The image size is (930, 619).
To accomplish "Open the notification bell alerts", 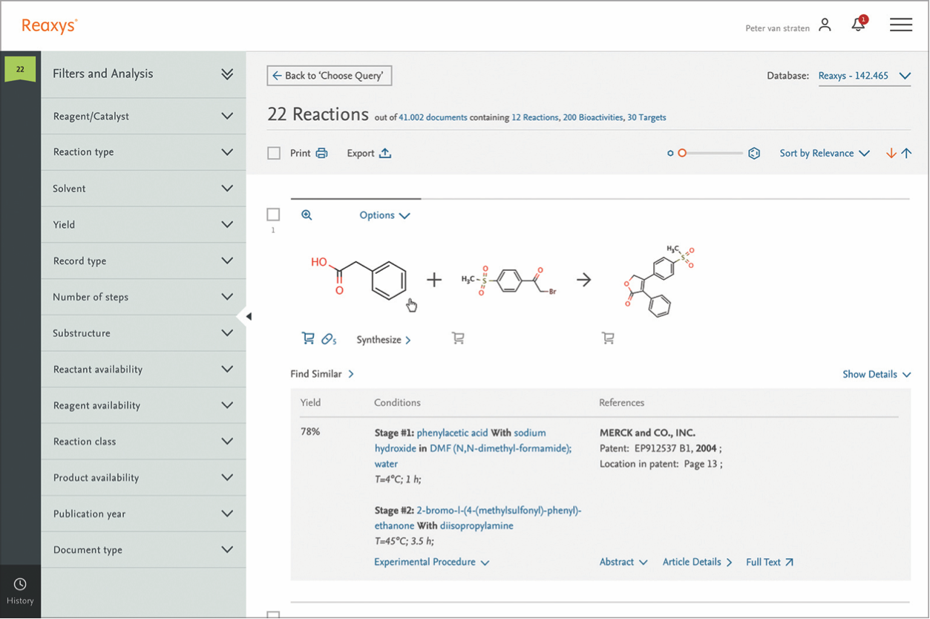I will pyautogui.click(x=859, y=24).
